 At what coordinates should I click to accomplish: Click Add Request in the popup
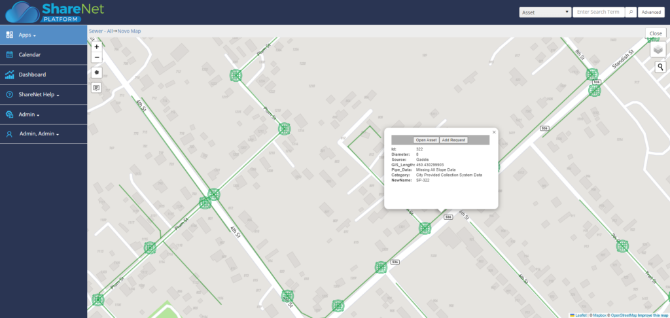point(454,140)
